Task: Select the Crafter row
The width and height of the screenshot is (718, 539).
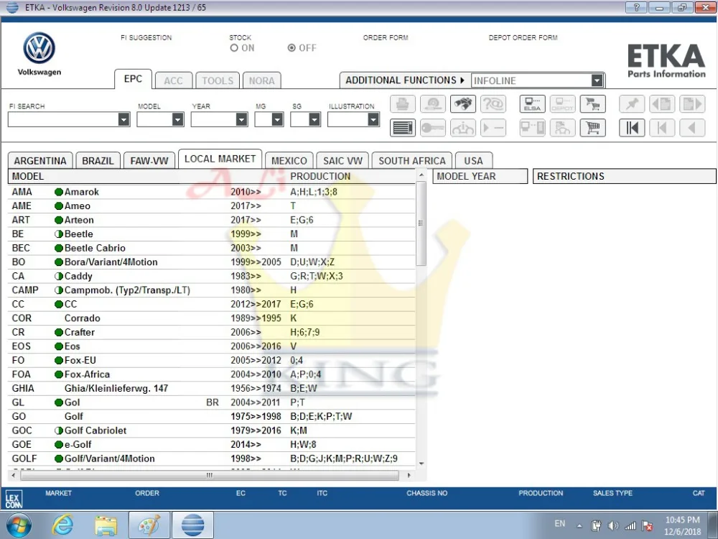Action: [x=212, y=332]
